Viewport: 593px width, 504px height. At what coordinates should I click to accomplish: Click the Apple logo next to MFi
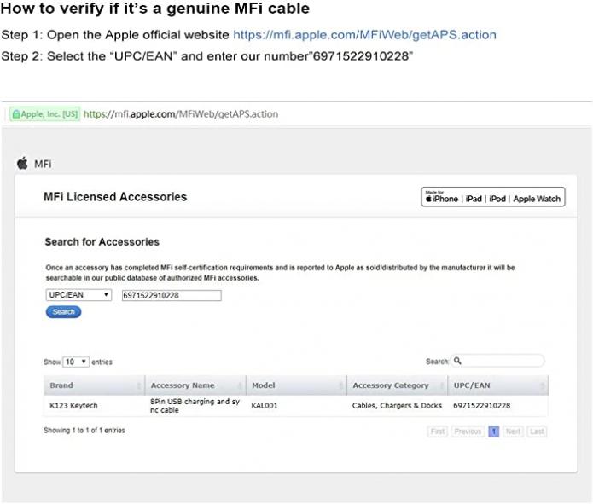click(22, 163)
